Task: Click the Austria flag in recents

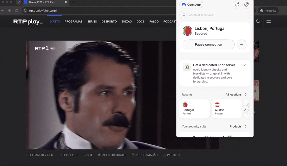Action: [217, 105]
